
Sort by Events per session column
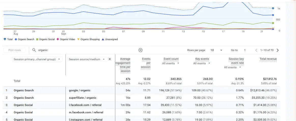[146, 63]
